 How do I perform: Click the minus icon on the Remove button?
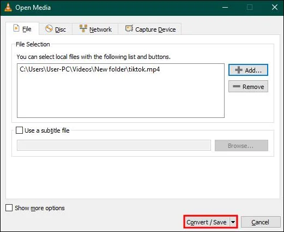coord(237,86)
